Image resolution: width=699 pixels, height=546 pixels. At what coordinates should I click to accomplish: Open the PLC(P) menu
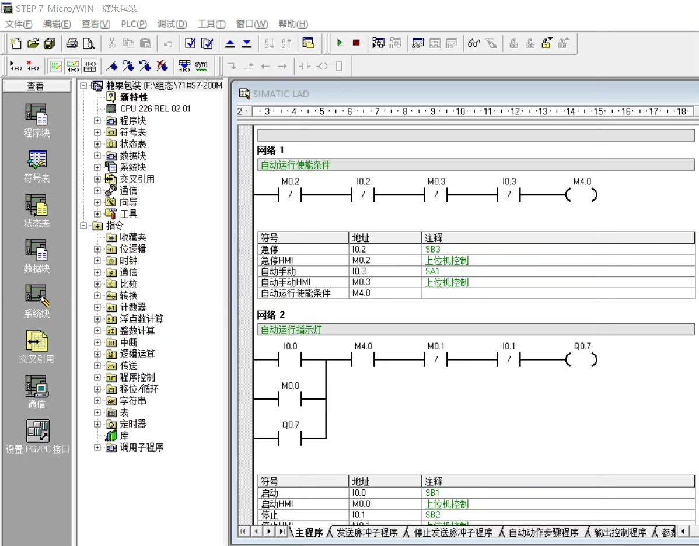coord(134,24)
